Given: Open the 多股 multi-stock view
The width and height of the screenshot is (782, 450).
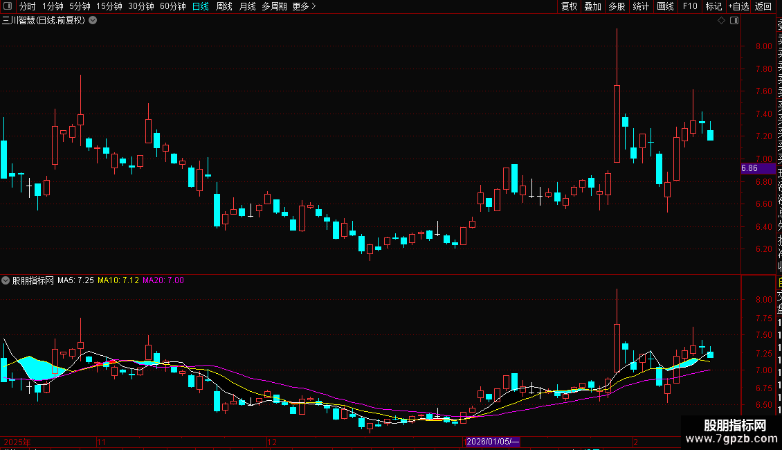Looking at the screenshot, I should coord(617,6).
